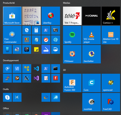Open the fax and scan printer tile
The height and width of the screenshot is (115, 121).
17,49
